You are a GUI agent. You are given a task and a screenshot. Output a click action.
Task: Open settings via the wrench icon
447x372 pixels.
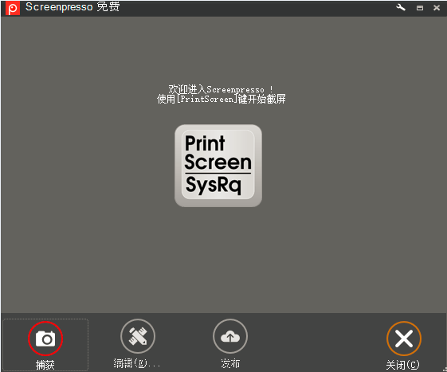pos(401,7)
